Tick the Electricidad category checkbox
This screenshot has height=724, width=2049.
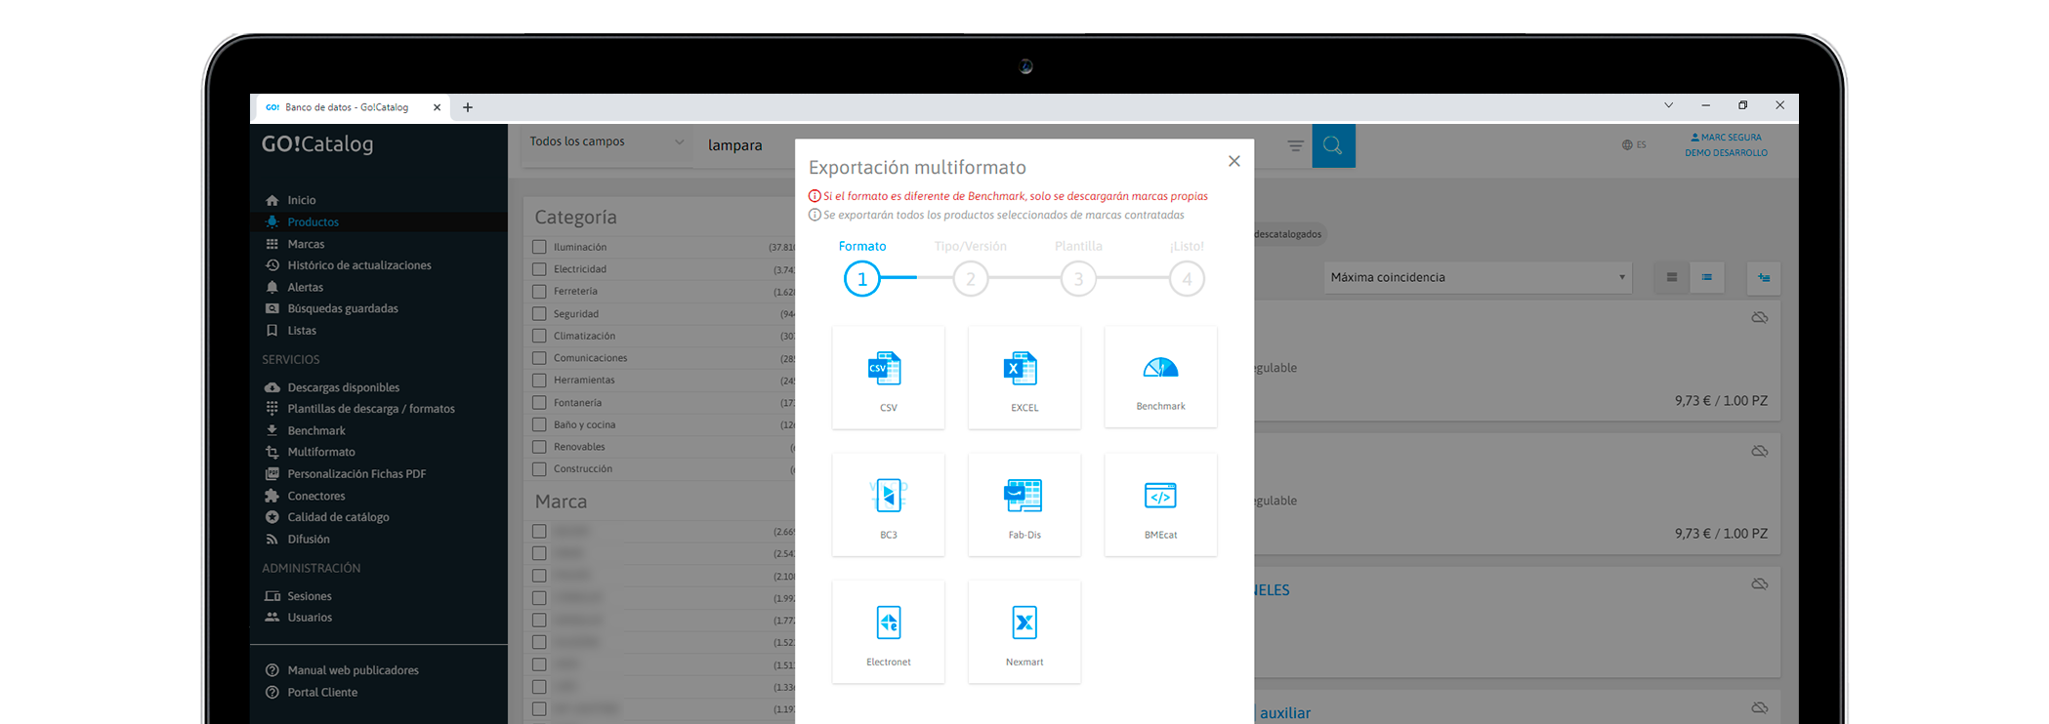pos(539,269)
